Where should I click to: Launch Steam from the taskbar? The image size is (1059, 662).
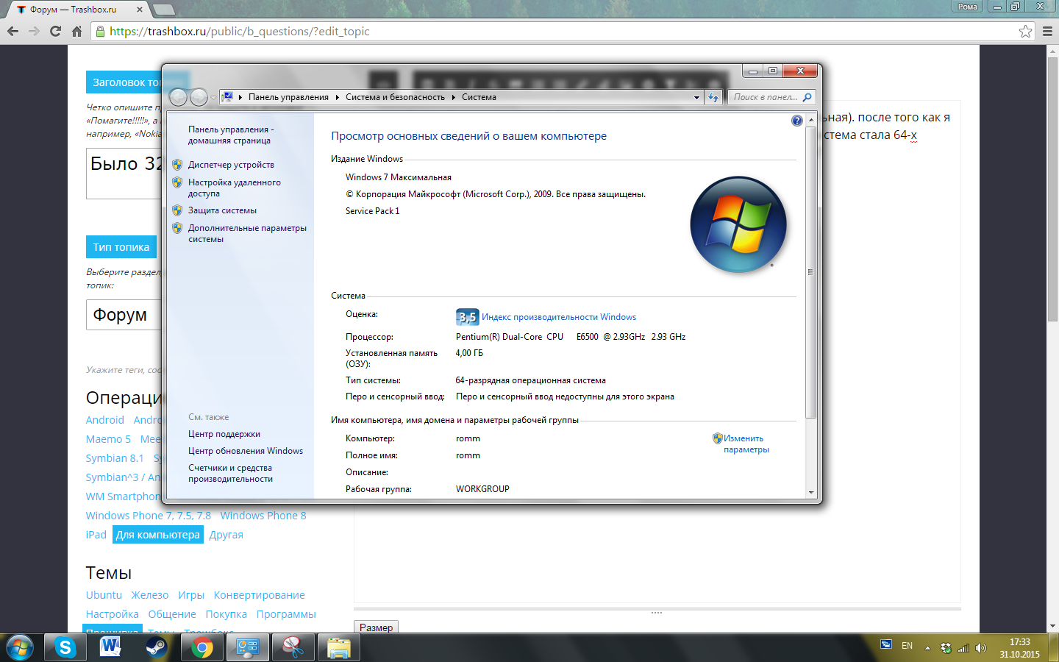click(x=156, y=647)
